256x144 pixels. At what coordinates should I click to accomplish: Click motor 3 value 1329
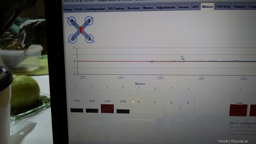point(107,101)
